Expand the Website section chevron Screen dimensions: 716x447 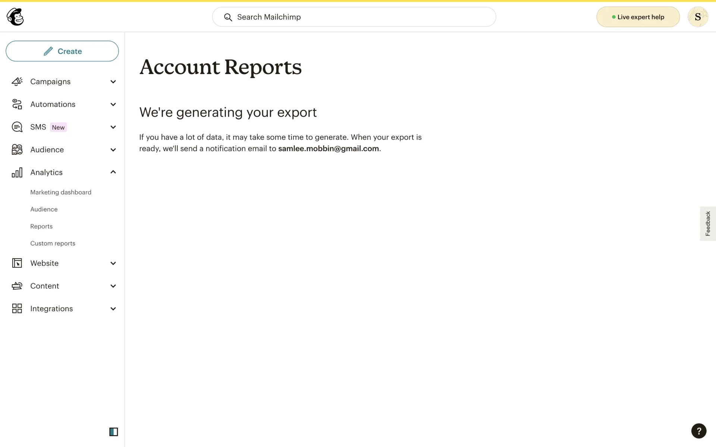(113, 263)
